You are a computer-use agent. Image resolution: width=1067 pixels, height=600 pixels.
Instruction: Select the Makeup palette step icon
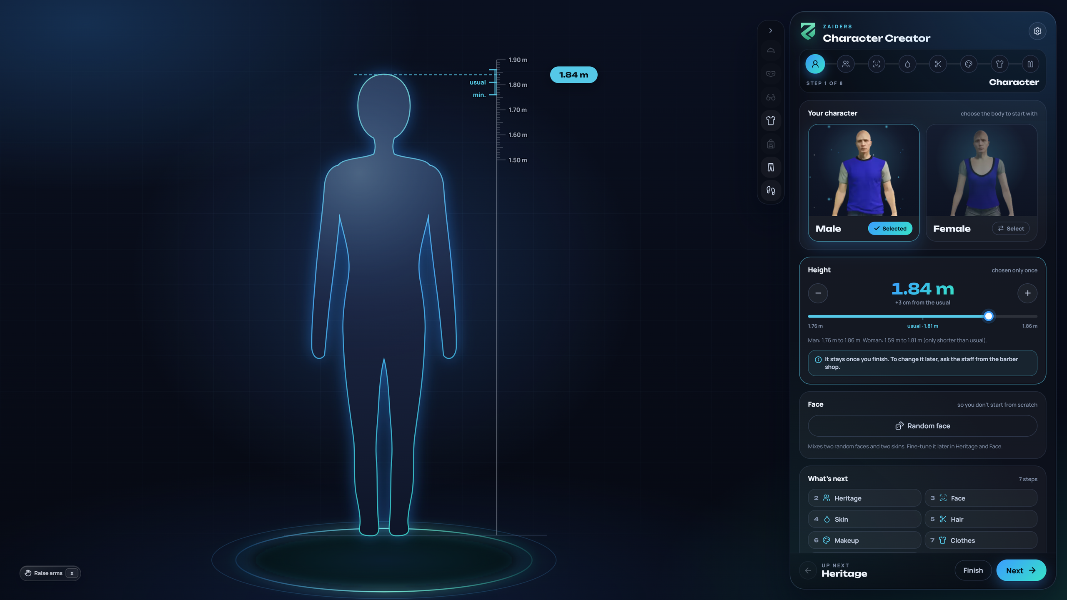point(969,64)
